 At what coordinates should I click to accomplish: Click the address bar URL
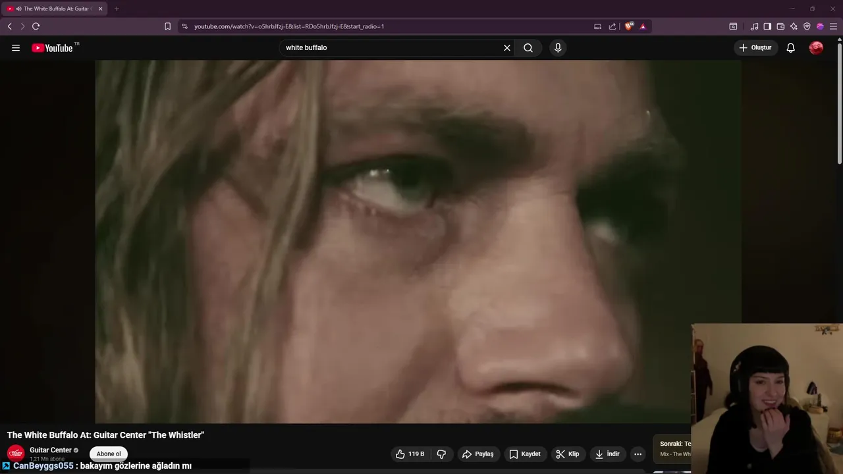pos(289,26)
